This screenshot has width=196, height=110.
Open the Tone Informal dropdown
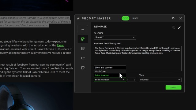[x=160, y=80]
